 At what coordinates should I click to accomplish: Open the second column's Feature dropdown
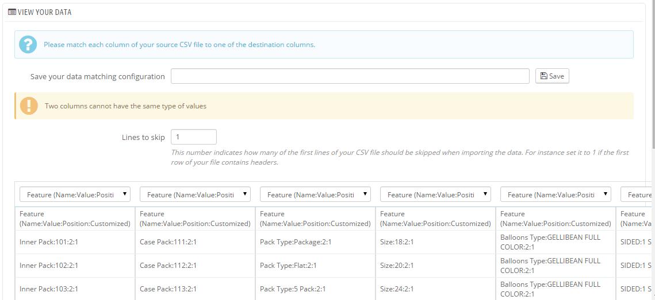click(196, 194)
